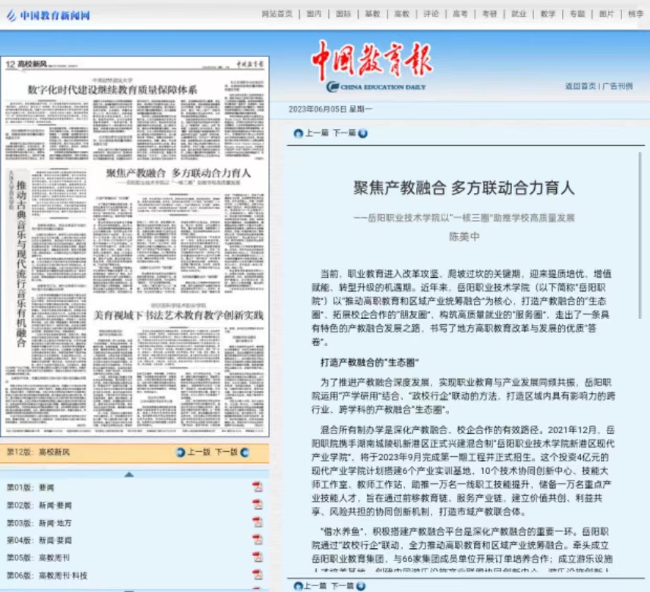This screenshot has height=592, width=650.
Task: Open the 就业 navigation item
Action: (x=519, y=14)
